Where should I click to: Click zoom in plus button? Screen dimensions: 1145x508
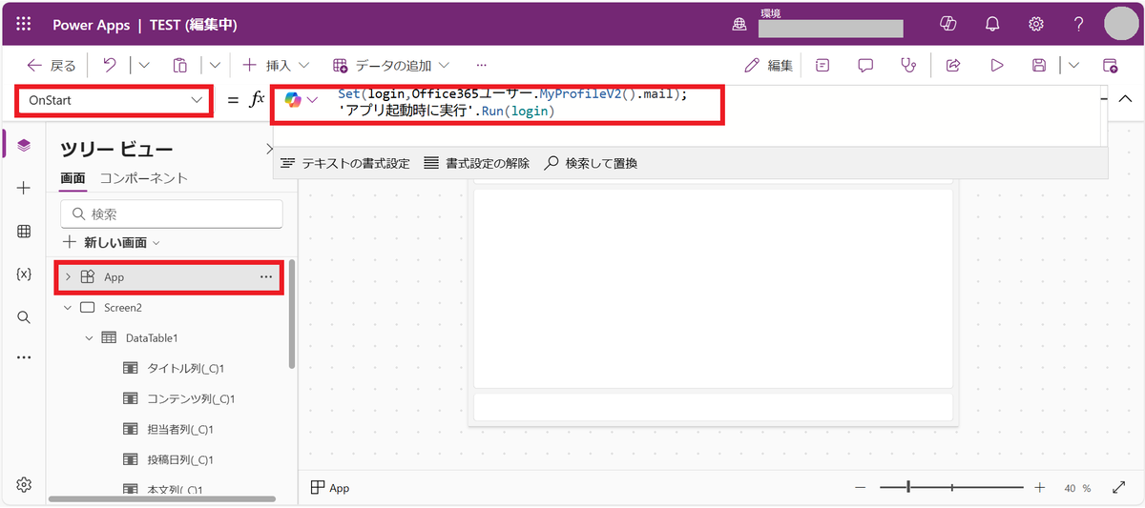click(1040, 487)
